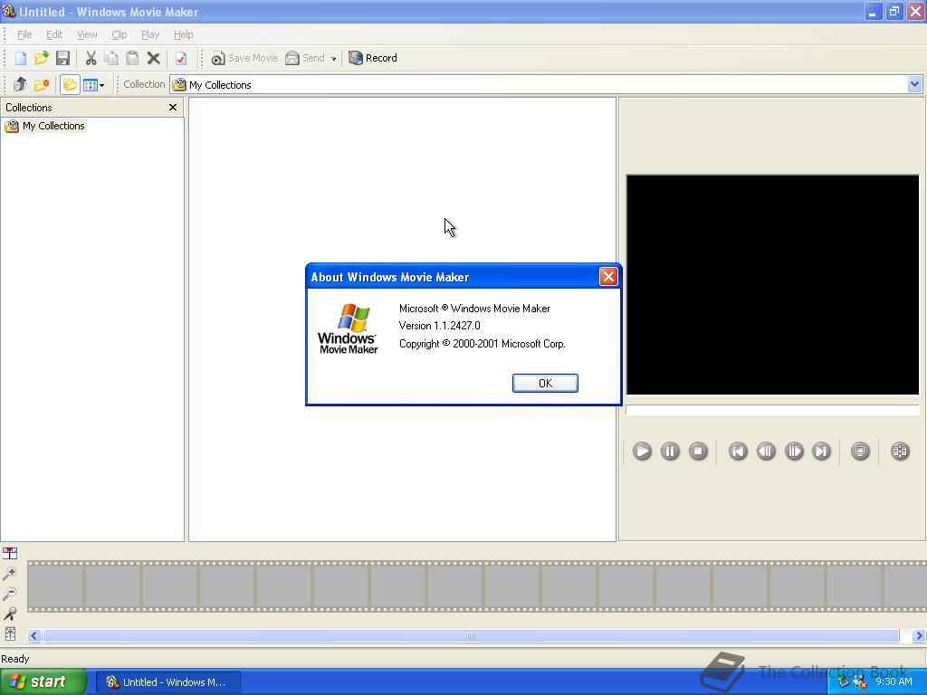The image size is (927, 695).
Task: Click the monitor seek bar
Action: coord(773,410)
